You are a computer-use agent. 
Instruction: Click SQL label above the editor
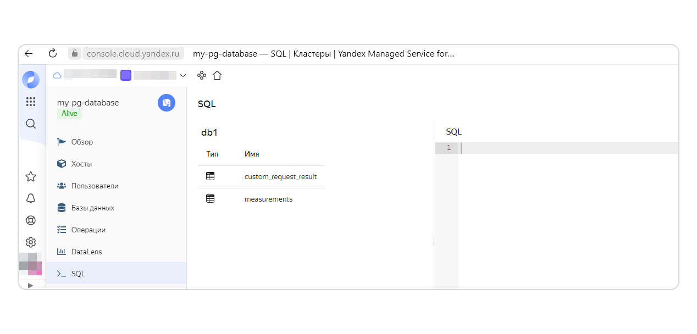454,132
